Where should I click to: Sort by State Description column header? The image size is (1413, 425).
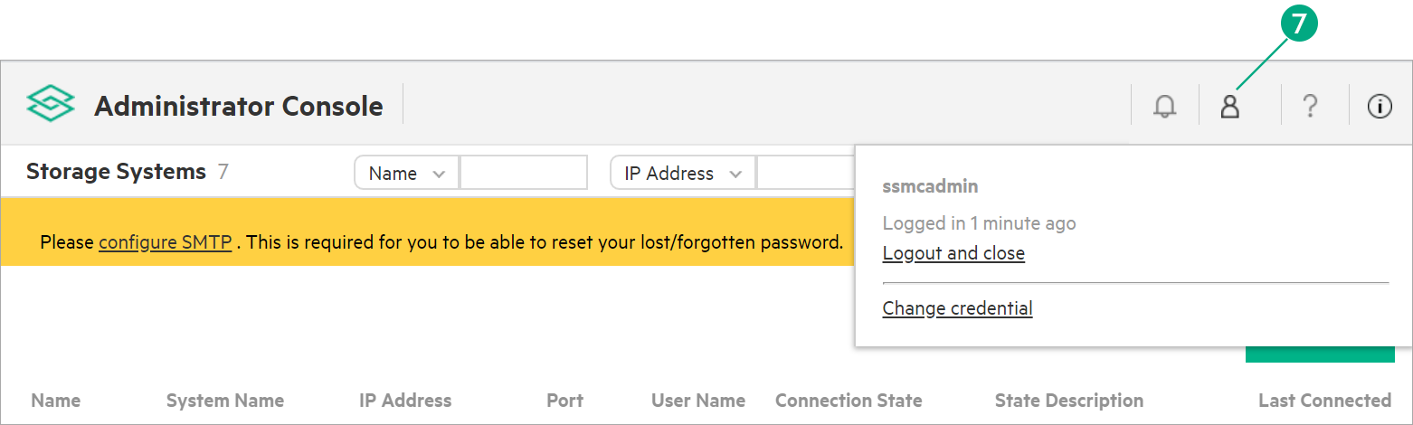pyautogui.click(x=1069, y=401)
